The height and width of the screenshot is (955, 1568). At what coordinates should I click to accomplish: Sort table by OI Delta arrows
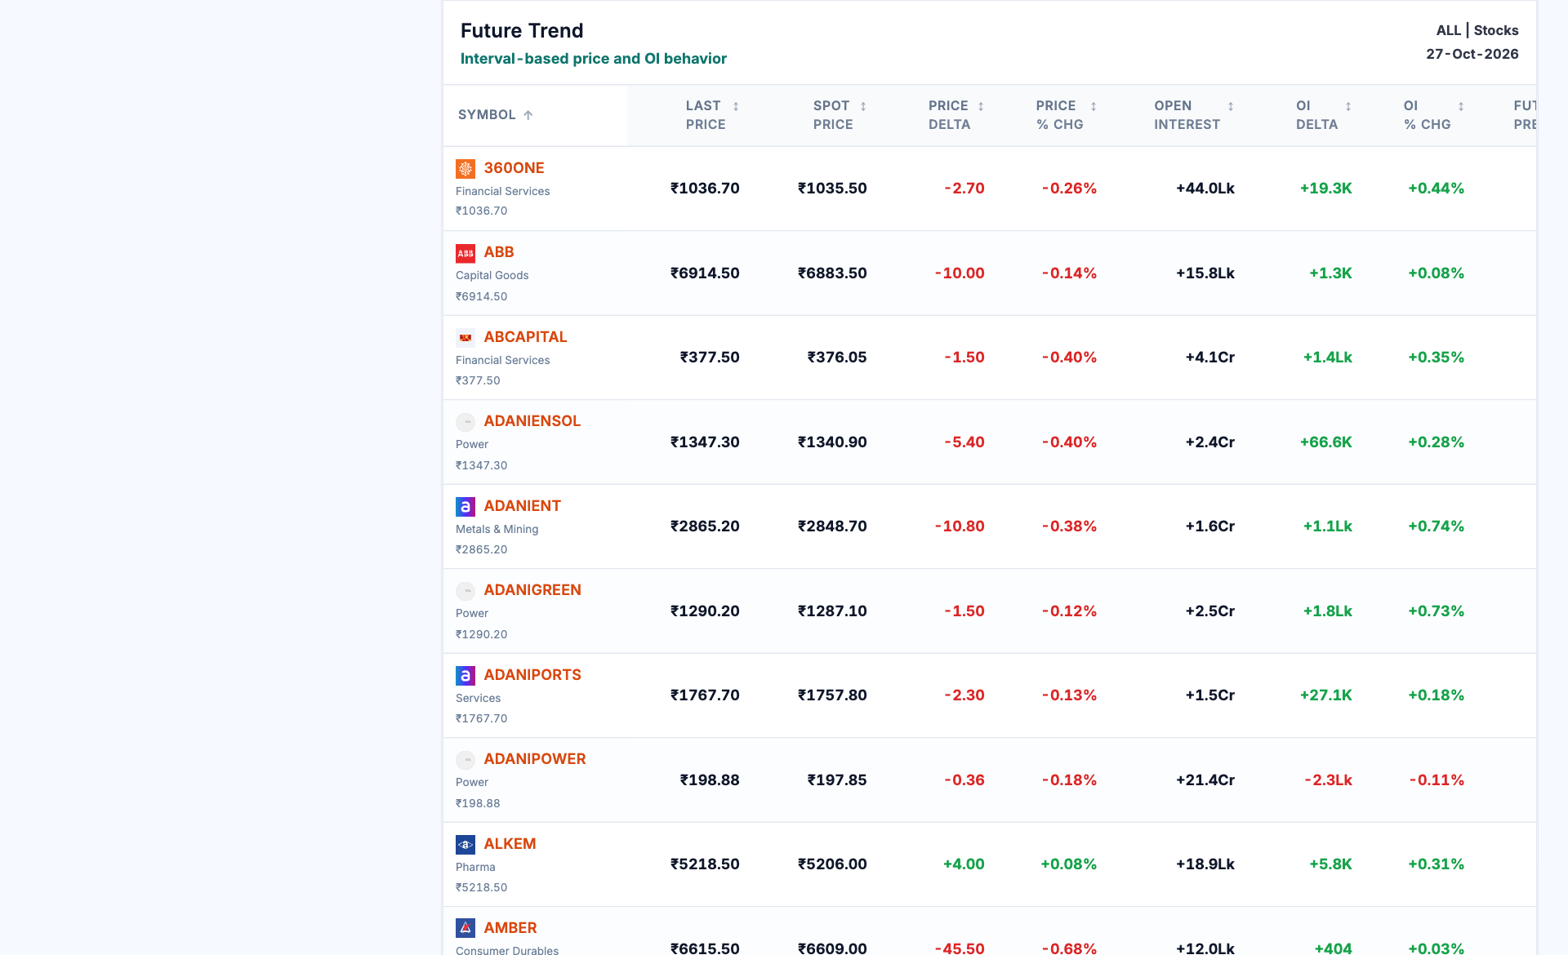(x=1348, y=106)
